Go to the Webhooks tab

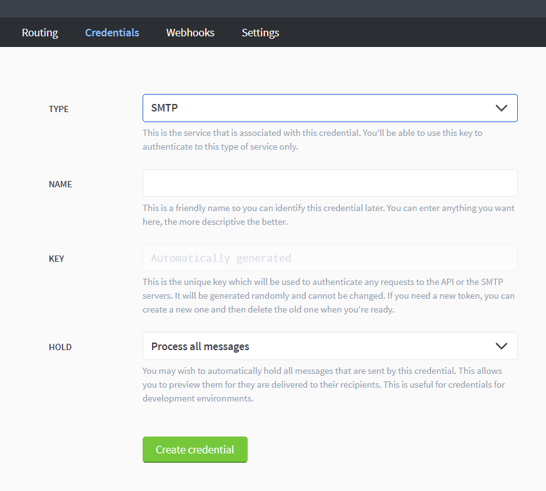(190, 33)
